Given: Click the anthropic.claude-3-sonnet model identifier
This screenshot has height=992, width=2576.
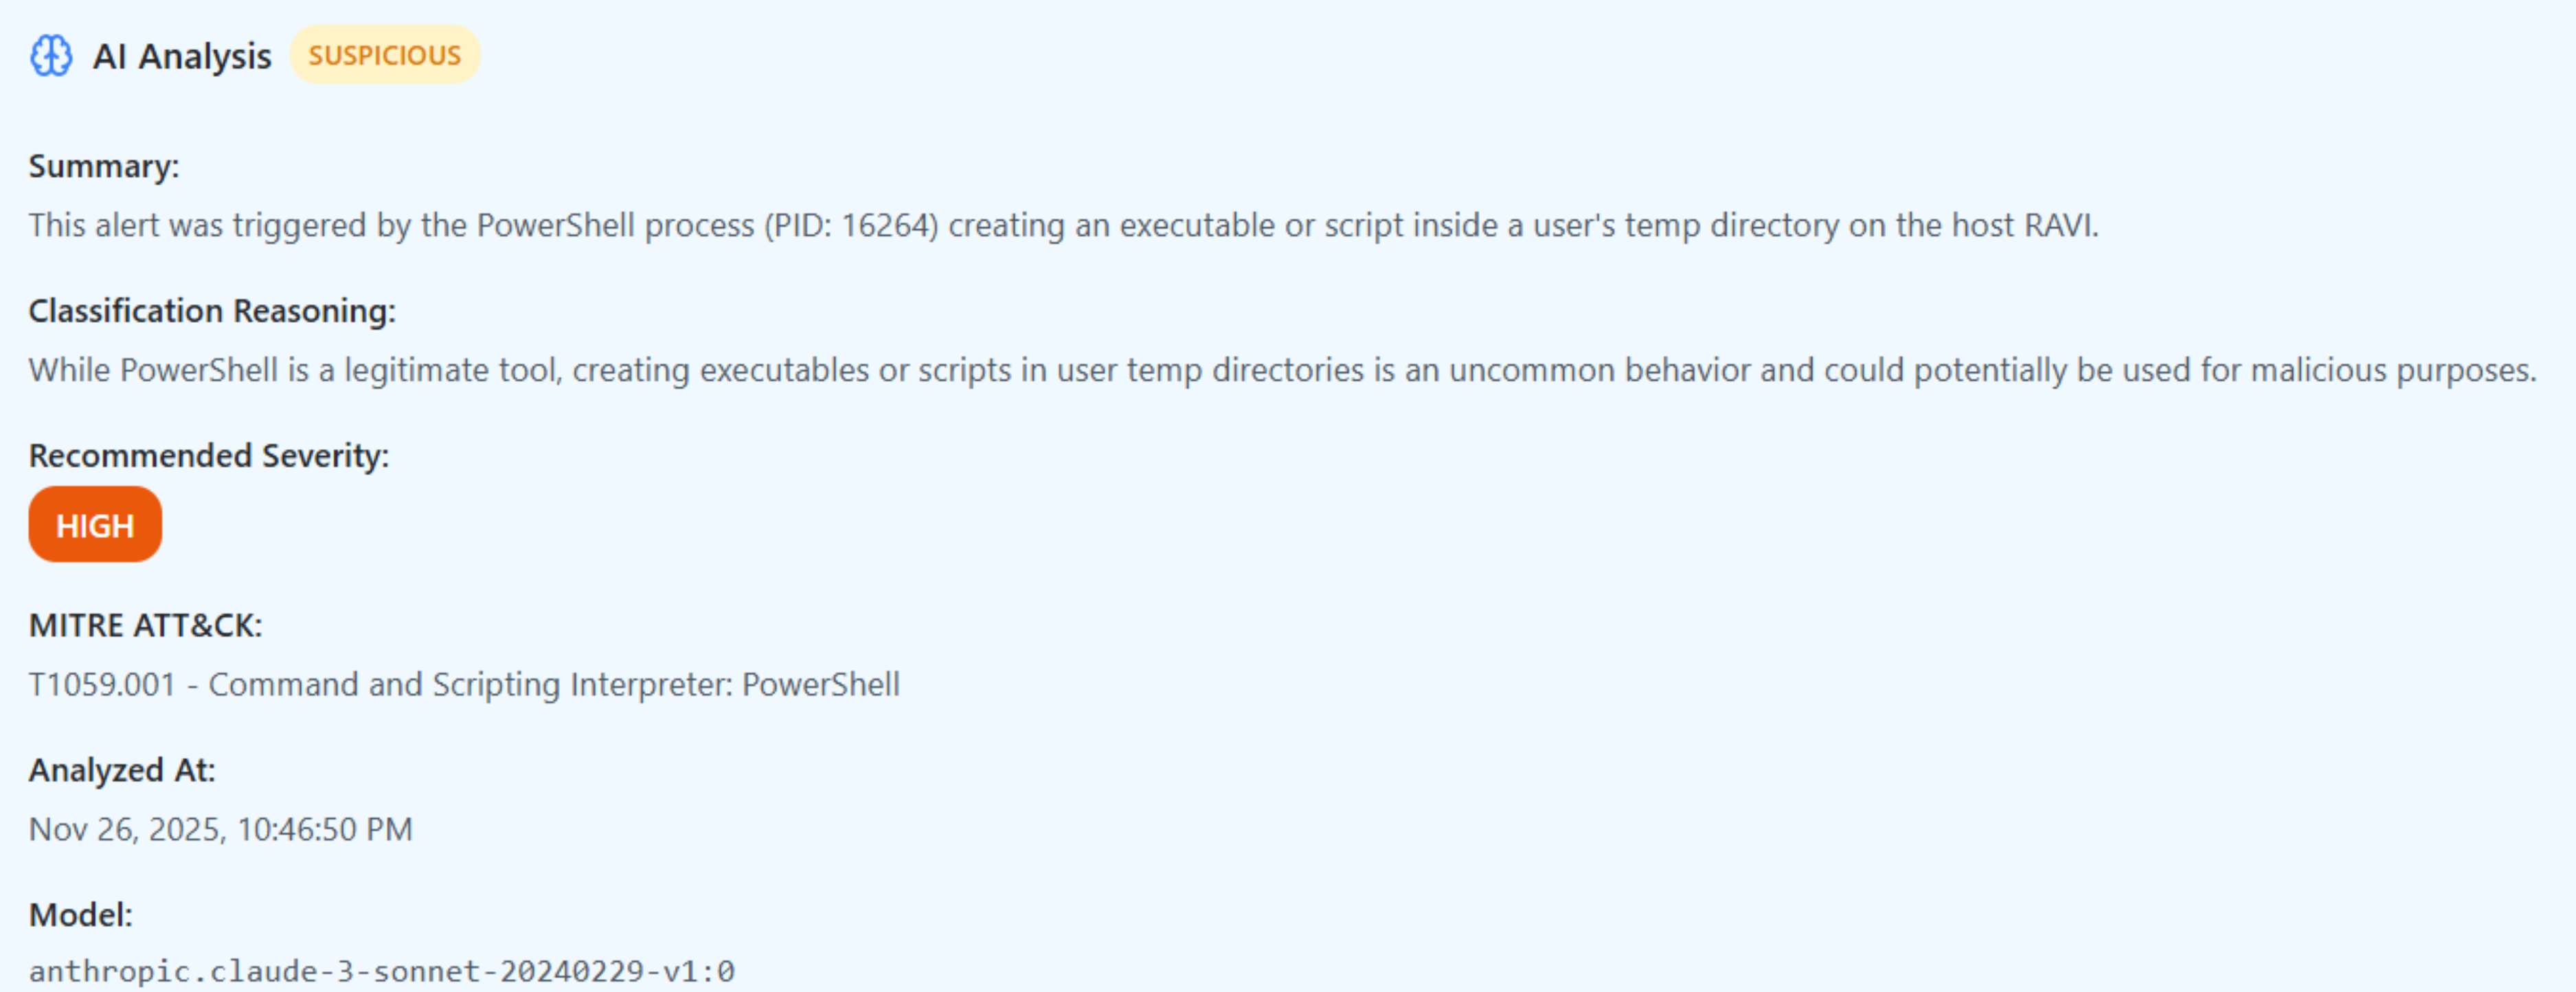Looking at the screenshot, I should [x=382, y=971].
